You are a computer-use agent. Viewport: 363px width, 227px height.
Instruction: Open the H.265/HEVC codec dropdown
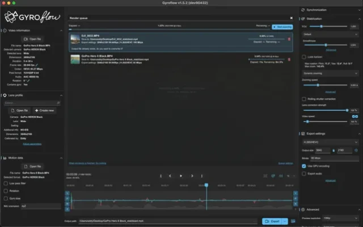[x=330, y=141]
